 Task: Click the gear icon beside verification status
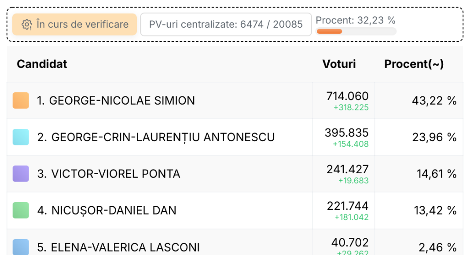tap(27, 25)
